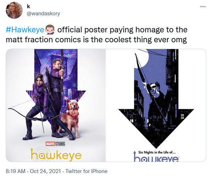The height and width of the screenshot is (177, 212).
Task: Click the yellow hawkeye title logo
Action: tap(56, 155)
